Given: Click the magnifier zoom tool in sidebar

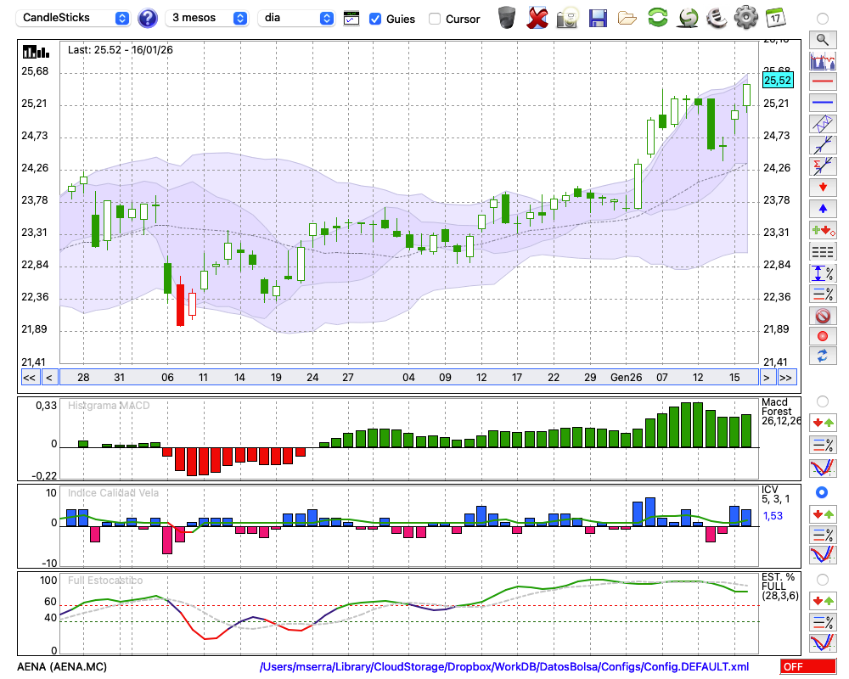Looking at the screenshot, I should [x=822, y=39].
